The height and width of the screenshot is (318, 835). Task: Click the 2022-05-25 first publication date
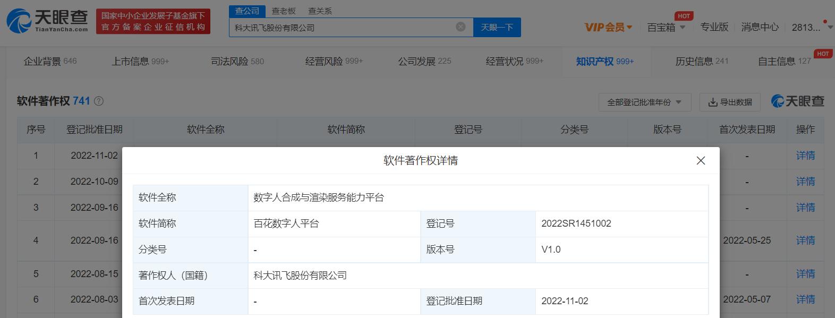(747, 240)
